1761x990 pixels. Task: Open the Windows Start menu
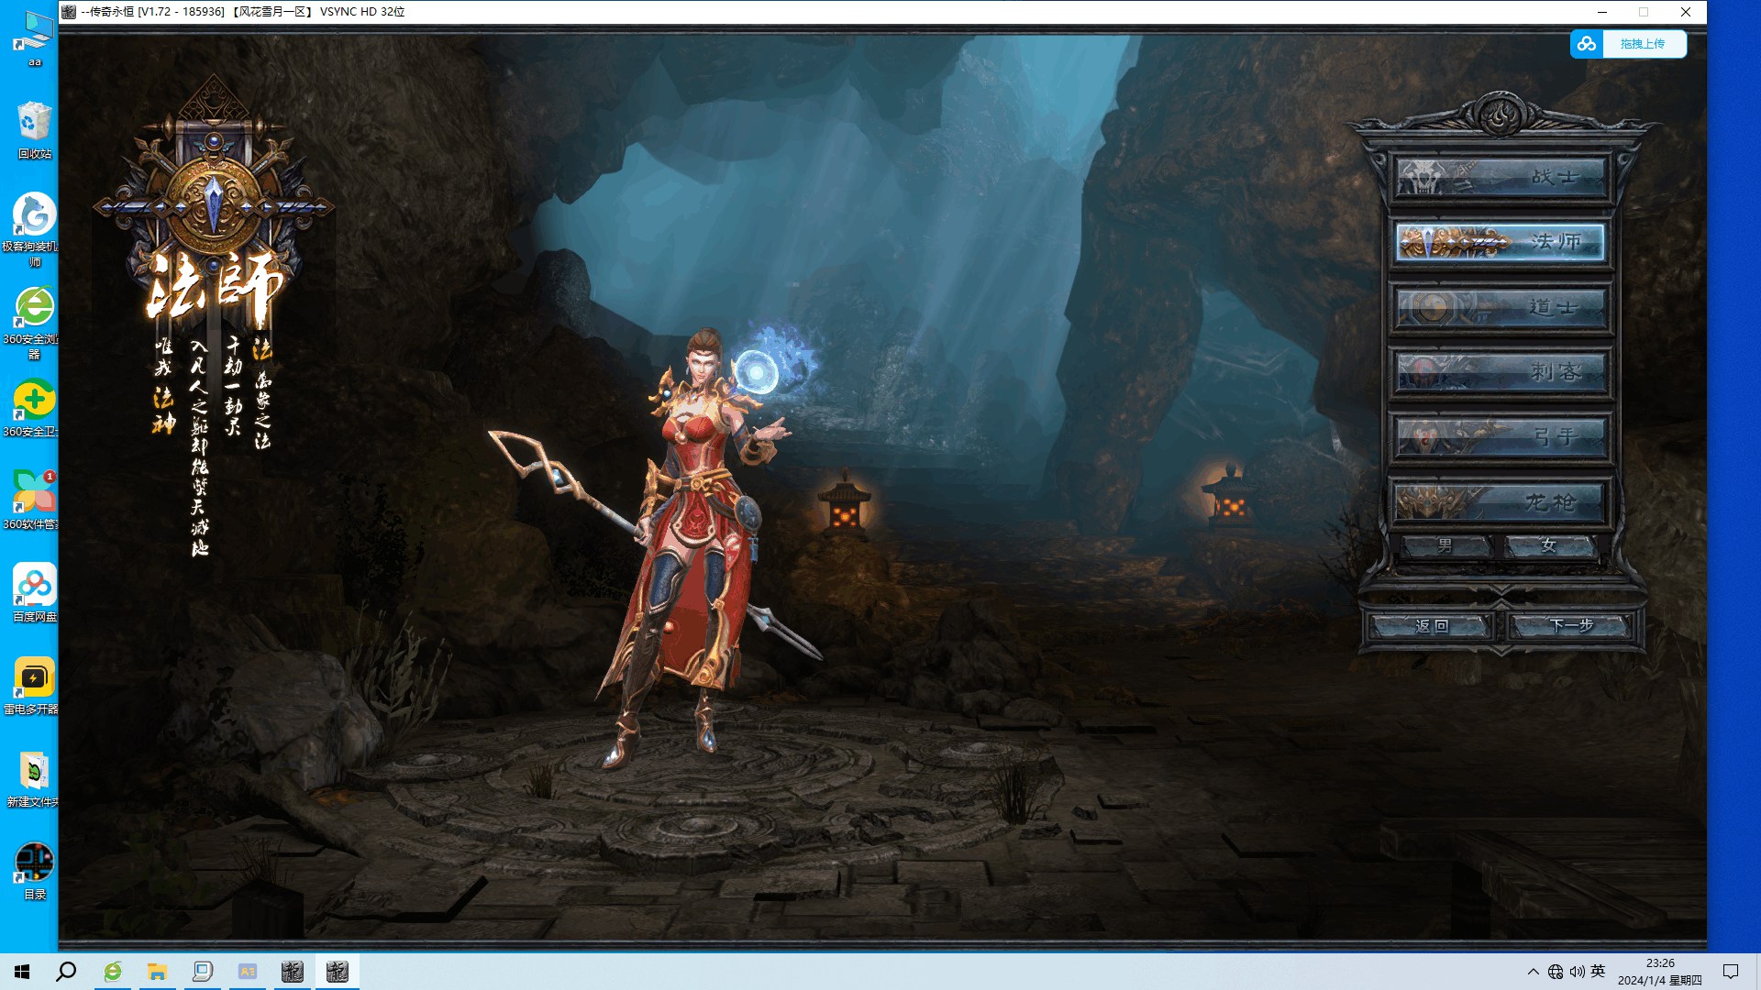[22, 972]
